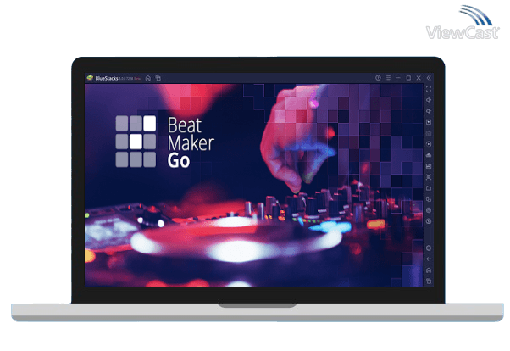Screen dimensions: 510x351
Task: Take a screenshot using the side toolbar
Action: (x=429, y=177)
